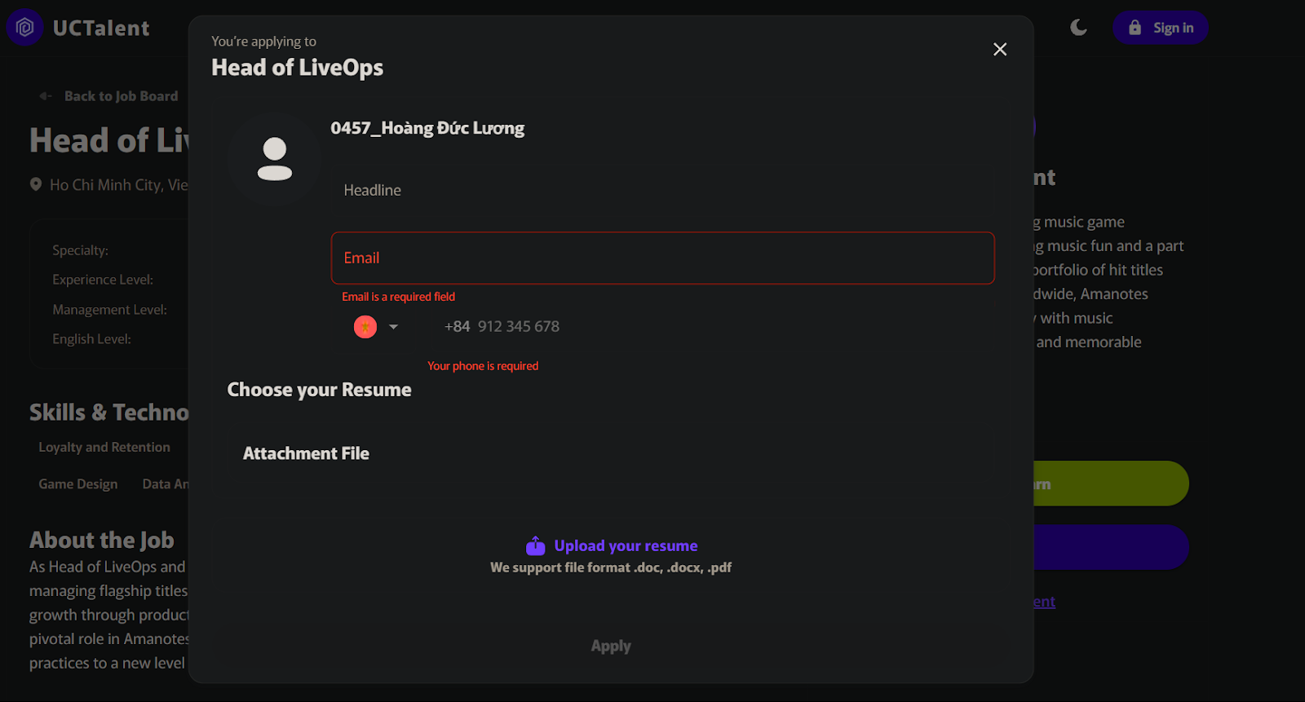Select the Loyalty and Retention skill tag
Viewport: 1305px width, 702px height.
(104, 448)
